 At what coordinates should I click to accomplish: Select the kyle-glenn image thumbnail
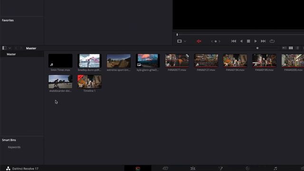click(148, 61)
